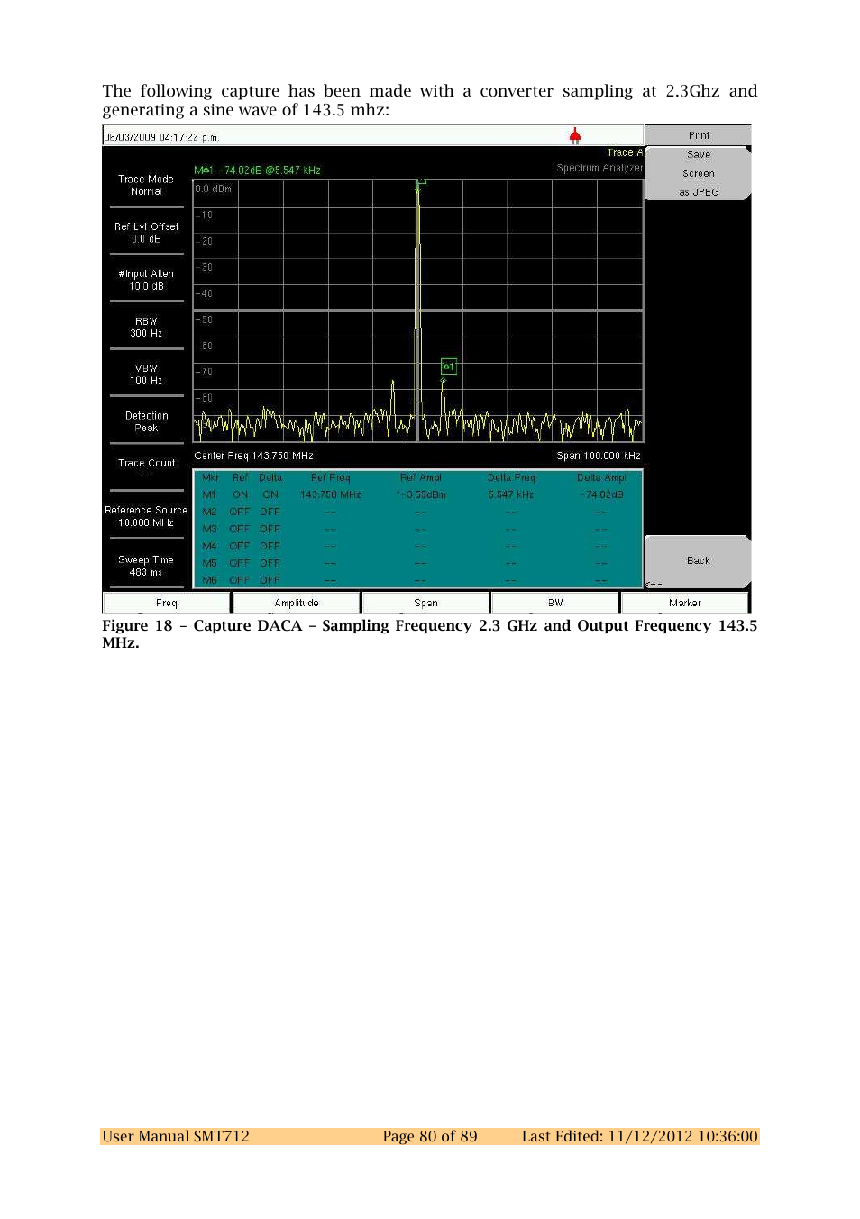Click the User Manual SMT712 footer

click(176, 1136)
